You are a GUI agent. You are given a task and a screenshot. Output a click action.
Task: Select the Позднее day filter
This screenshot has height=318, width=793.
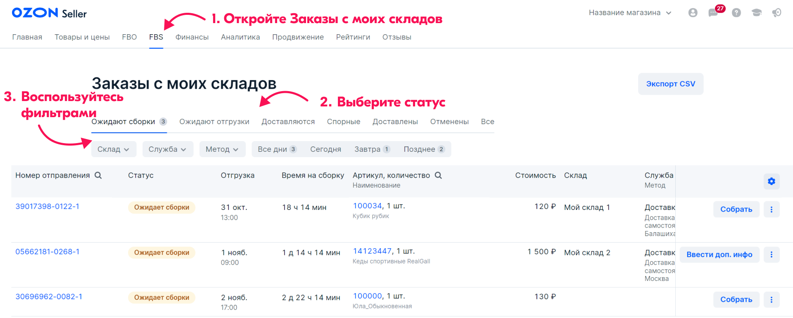tap(424, 149)
